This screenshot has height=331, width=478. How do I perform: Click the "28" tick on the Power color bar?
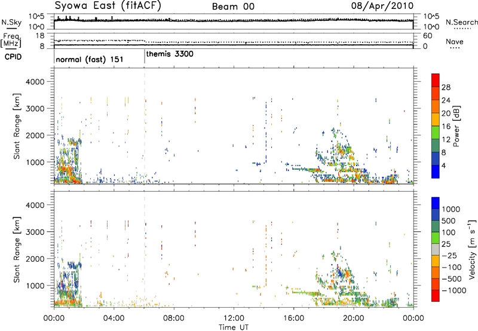pyautogui.click(x=446, y=87)
